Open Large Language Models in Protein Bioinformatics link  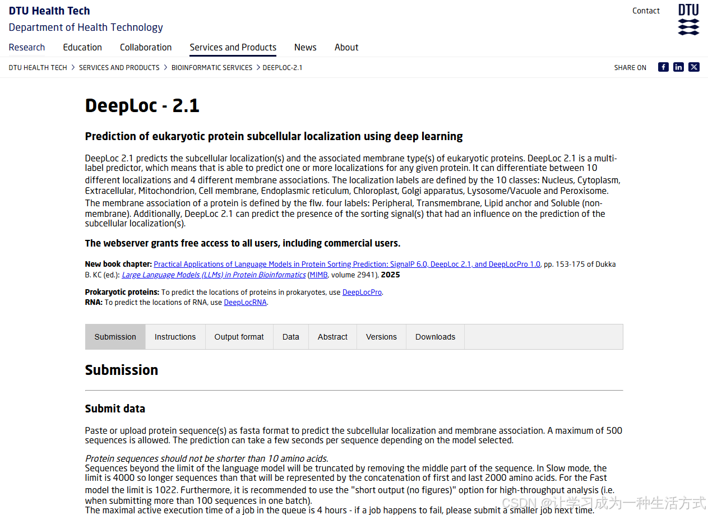click(x=214, y=275)
